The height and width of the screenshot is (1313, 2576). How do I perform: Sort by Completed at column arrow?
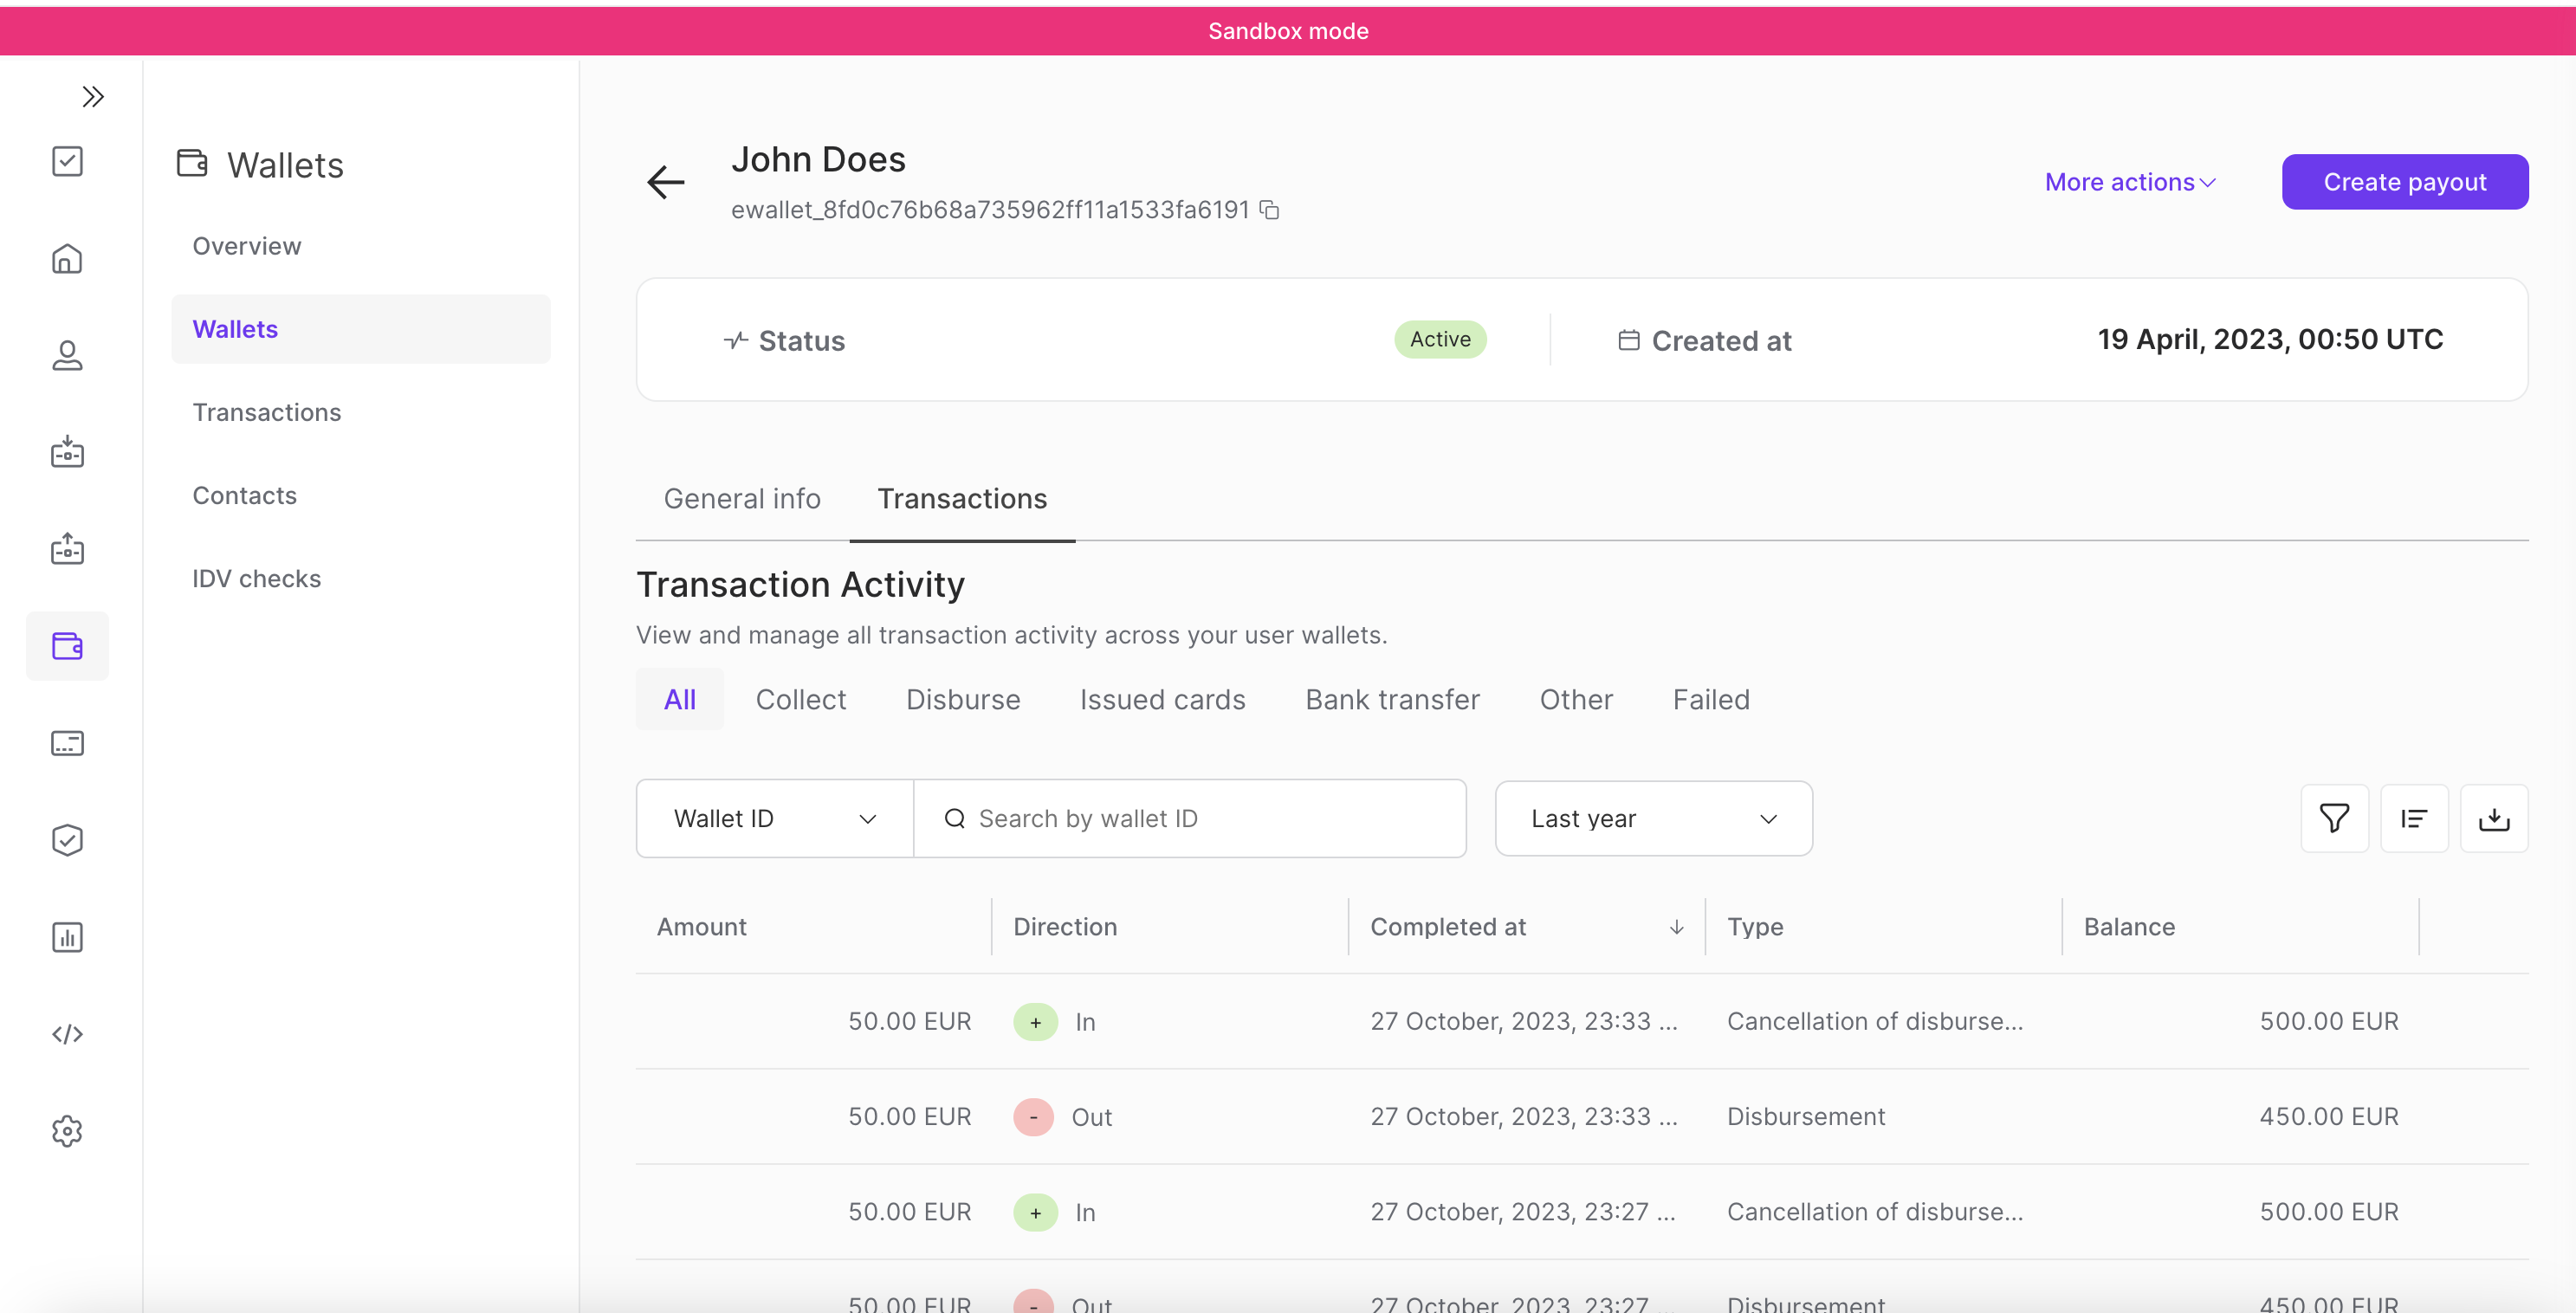coord(1676,928)
